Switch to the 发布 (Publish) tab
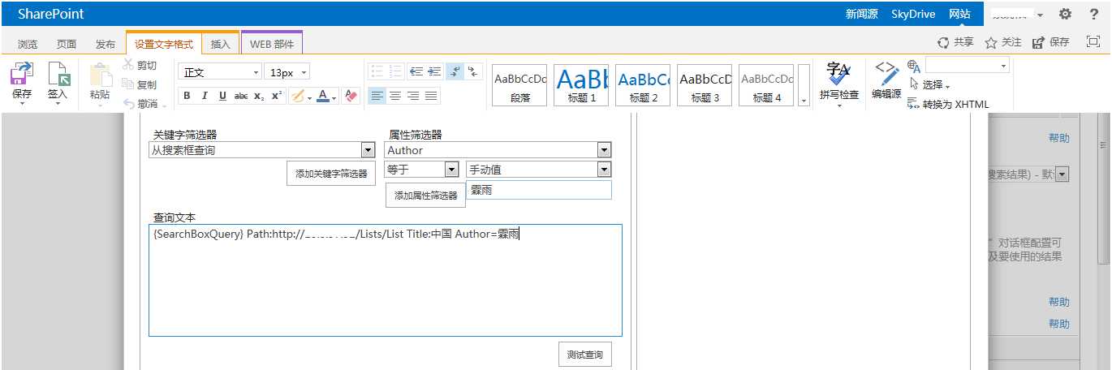This screenshot has width=1112, height=370. click(x=106, y=44)
